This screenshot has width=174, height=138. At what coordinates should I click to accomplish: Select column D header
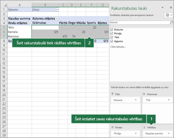point(72,5)
